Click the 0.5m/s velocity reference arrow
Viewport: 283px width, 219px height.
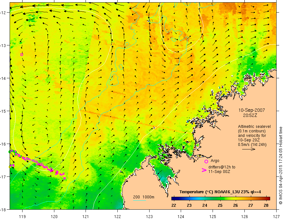click(249, 149)
